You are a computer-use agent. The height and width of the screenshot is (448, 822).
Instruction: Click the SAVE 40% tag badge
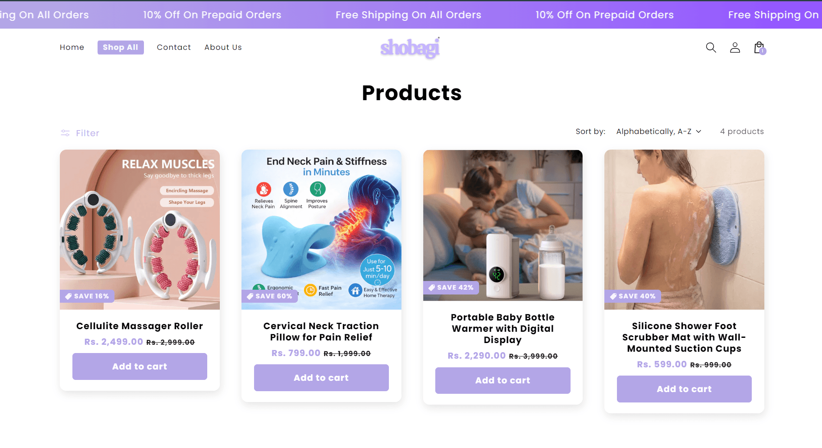tap(633, 296)
